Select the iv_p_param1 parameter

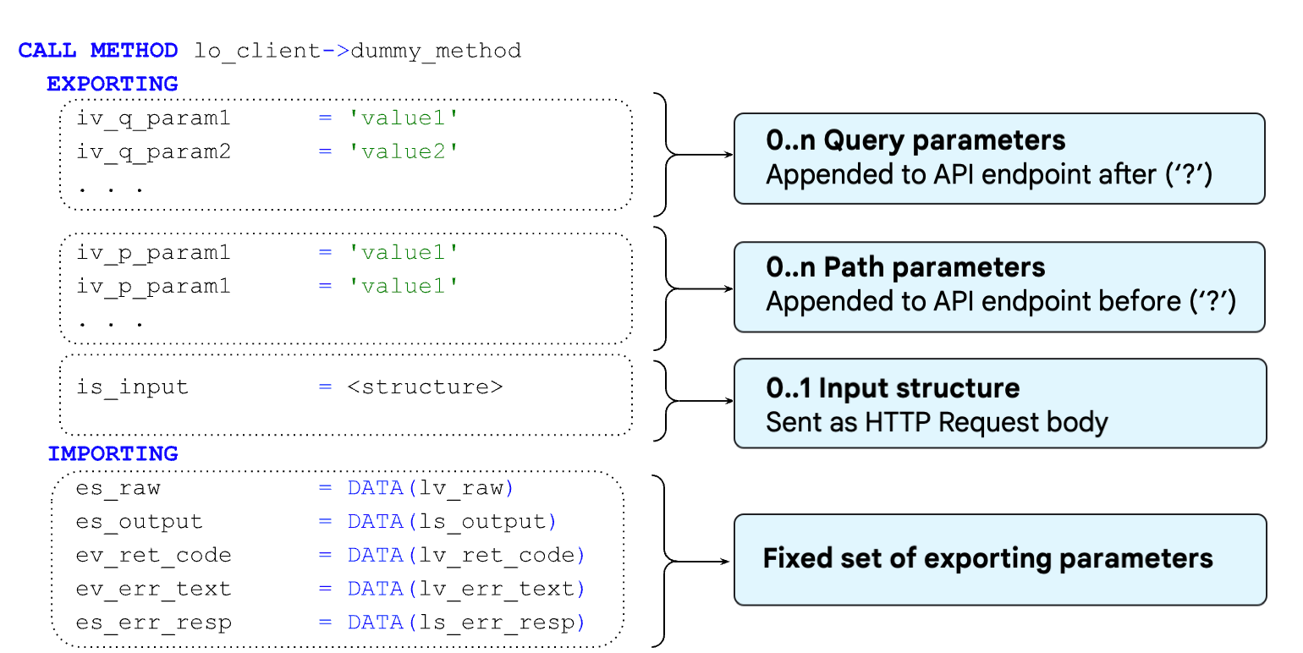pos(152,252)
